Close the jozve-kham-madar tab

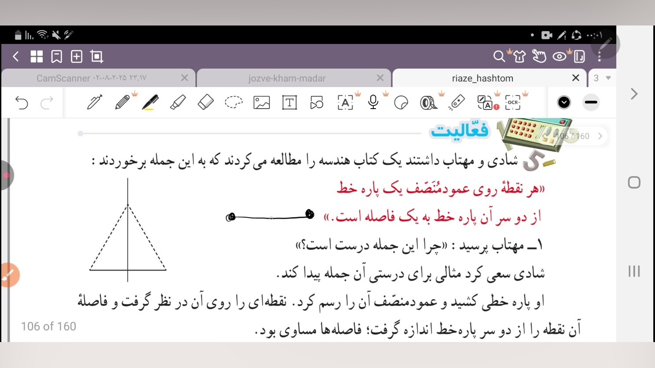(380, 78)
